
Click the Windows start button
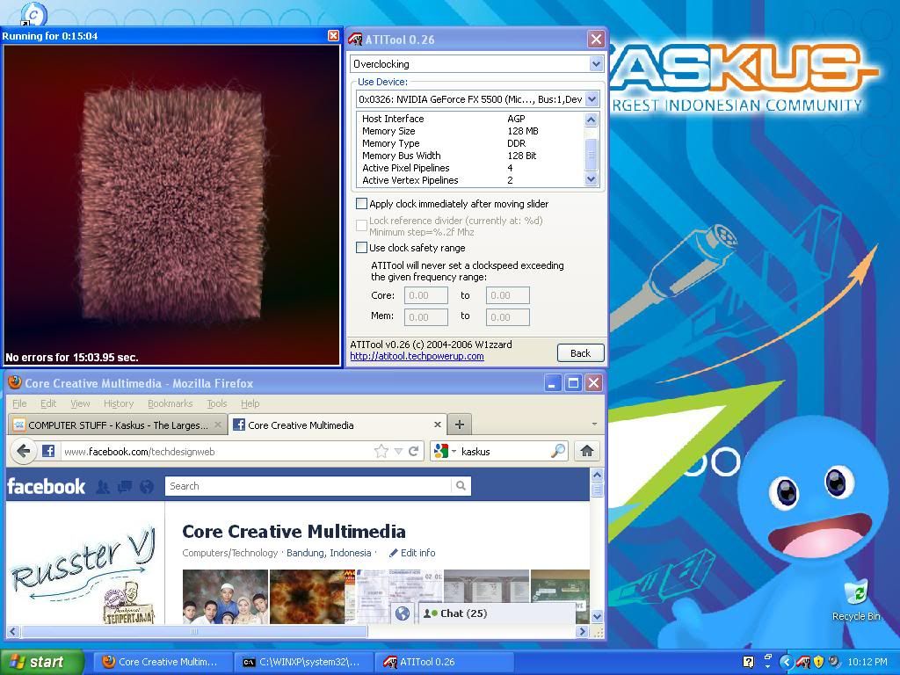pos(41,662)
